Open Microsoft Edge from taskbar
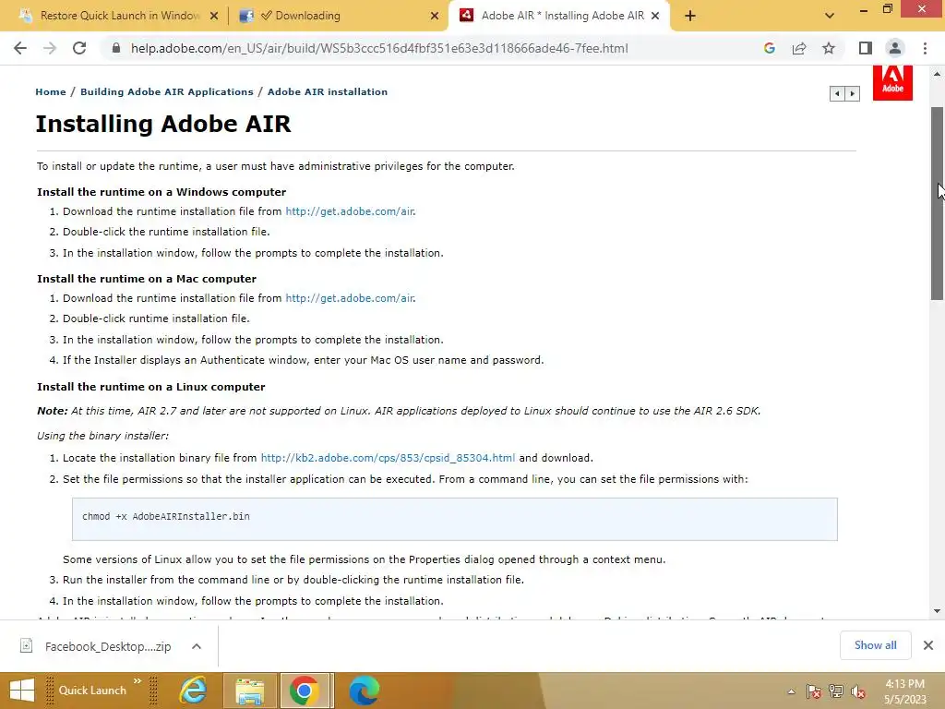This screenshot has width=945, height=709. click(365, 691)
